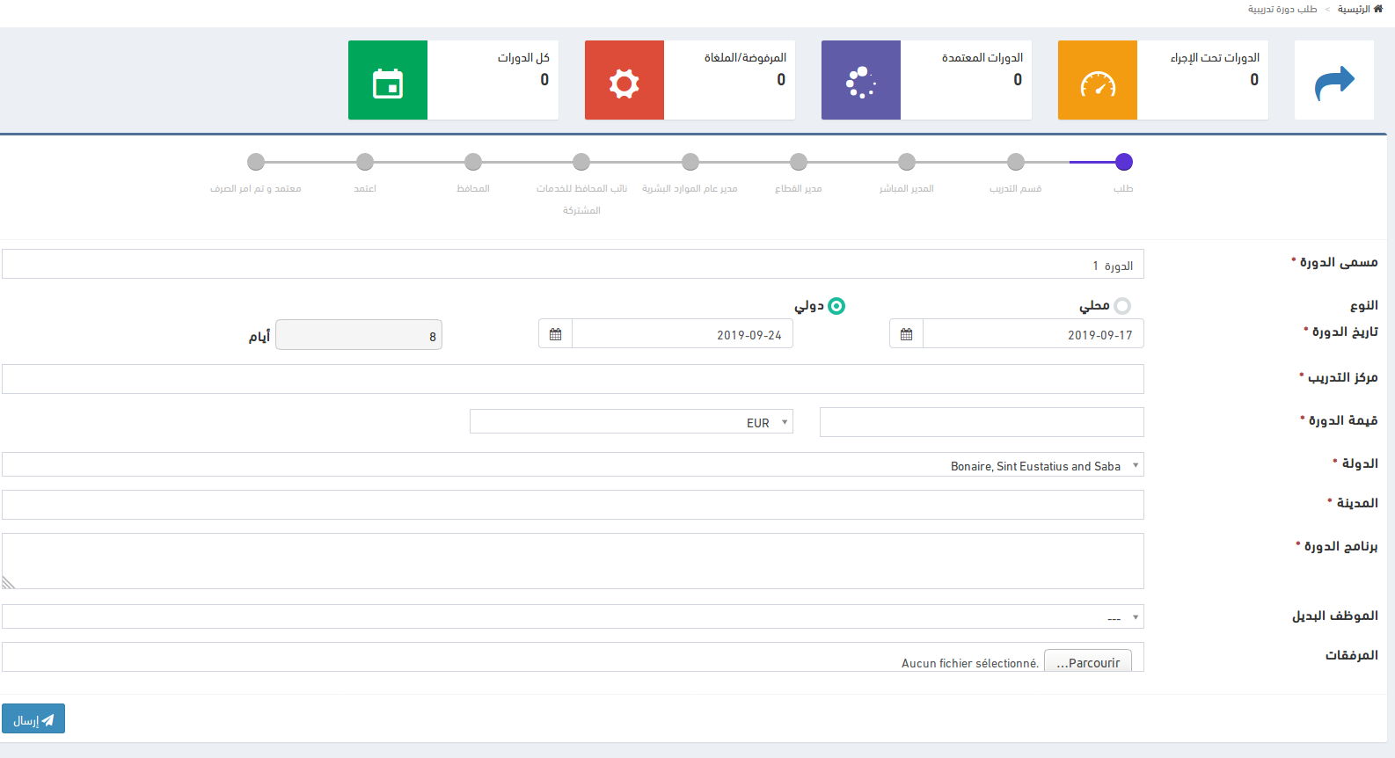
Task: Select the محلي (local) radio option
Action: point(1122,306)
